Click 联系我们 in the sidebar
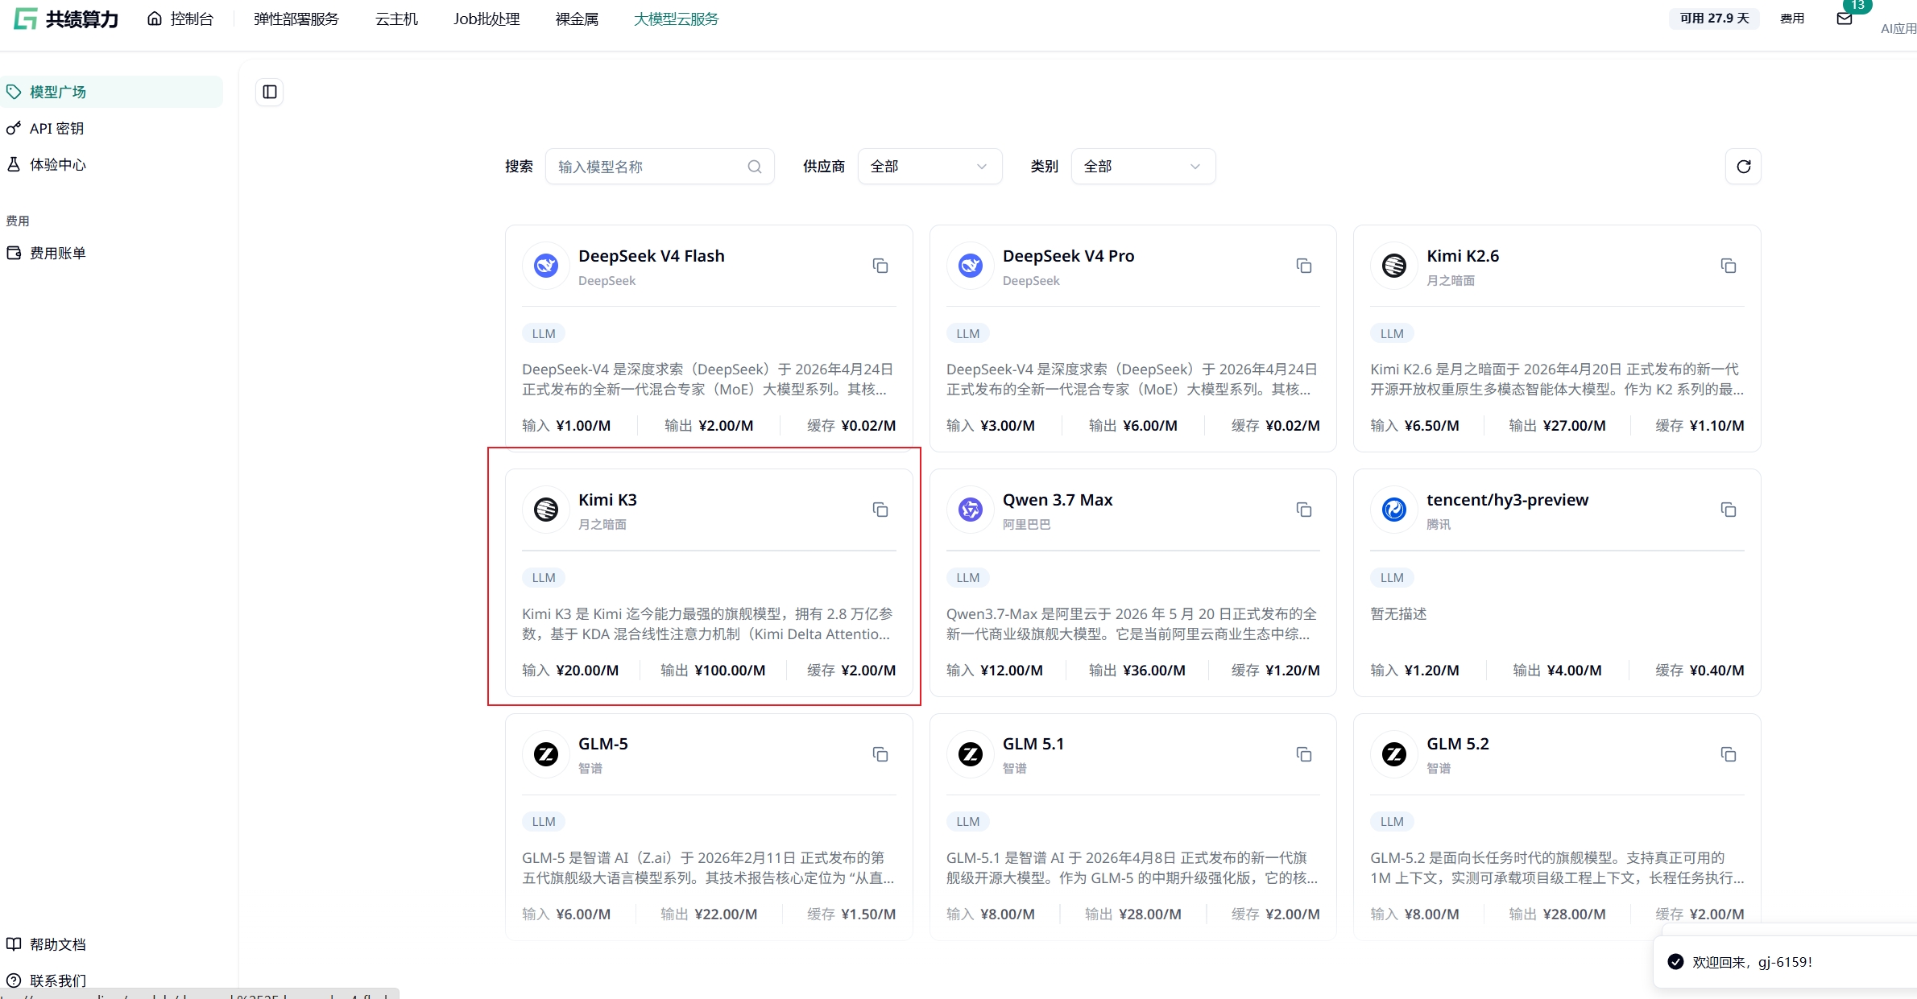1917x999 pixels. click(58, 980)
